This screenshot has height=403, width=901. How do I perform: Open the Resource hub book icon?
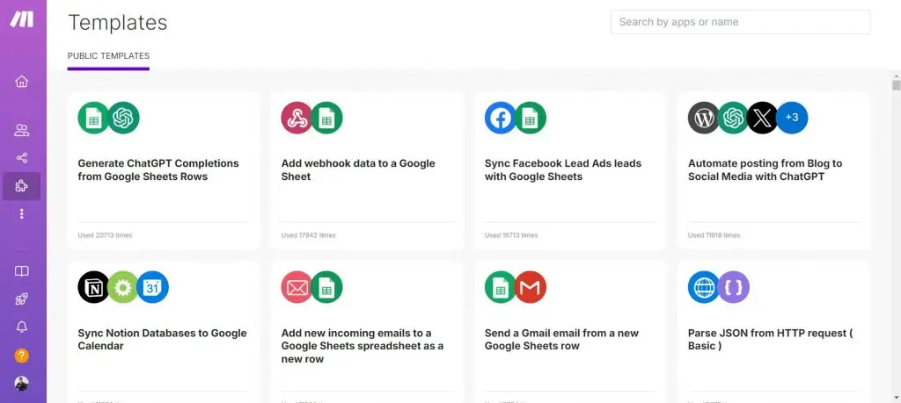[22, 272]
